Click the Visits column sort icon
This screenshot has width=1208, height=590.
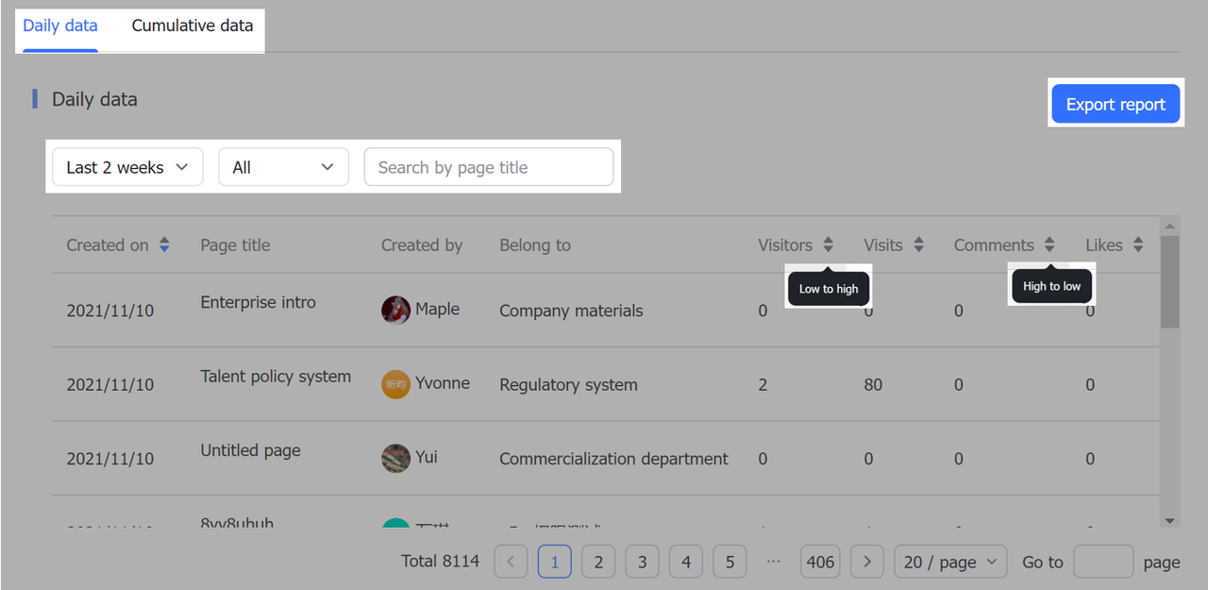pyautogui.click(x=918, y=245)
